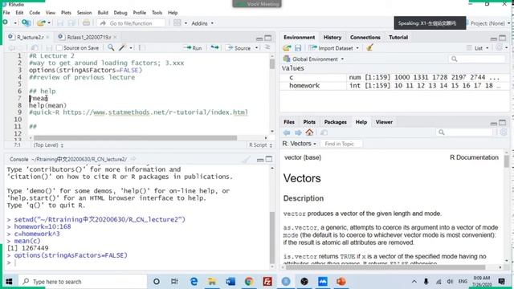514x289 pixels.
Task: Click the code tools magic wand icon
Action: tap(122, 48)
